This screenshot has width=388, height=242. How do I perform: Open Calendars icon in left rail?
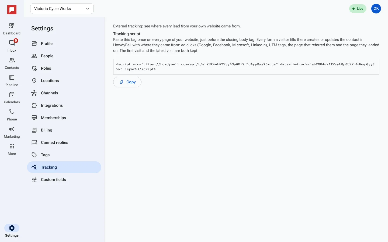12,95
